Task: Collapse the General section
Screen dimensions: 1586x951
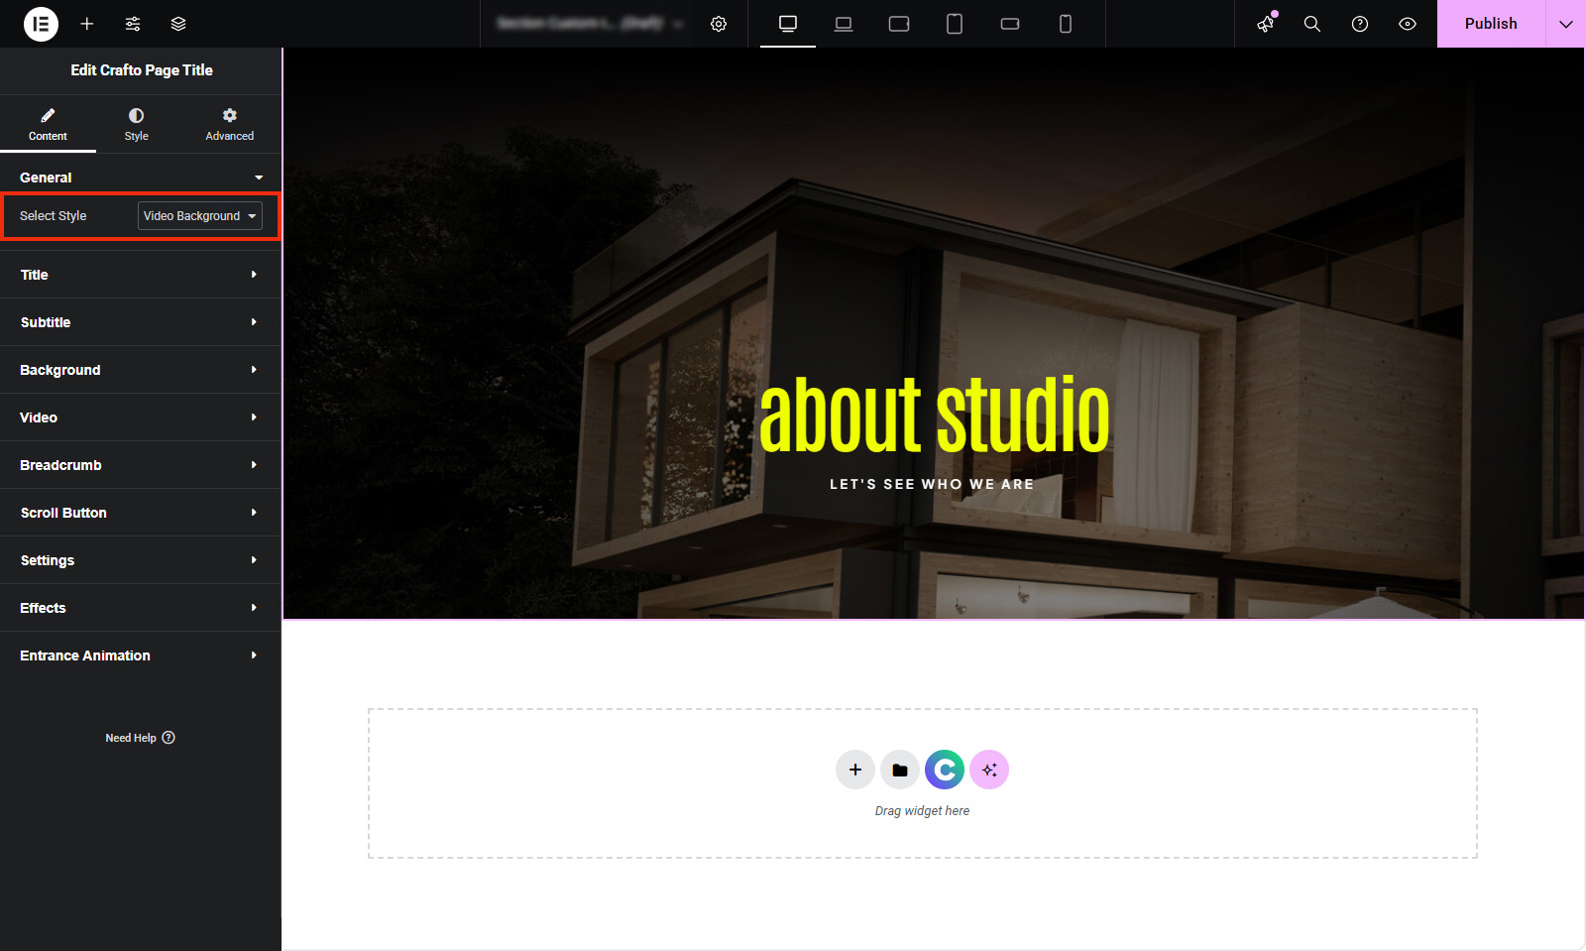Action: (x=141, y=178)
